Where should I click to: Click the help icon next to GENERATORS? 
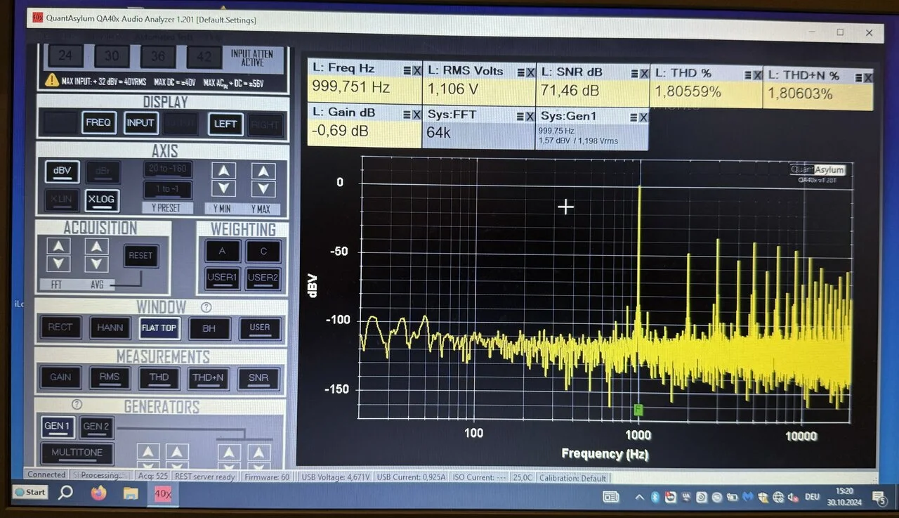77,405
